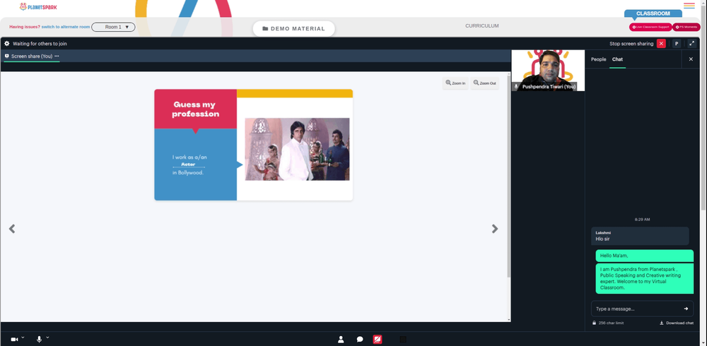Zoom in on the slide
The width and height of the screenshot is (707, 346).
455,83
